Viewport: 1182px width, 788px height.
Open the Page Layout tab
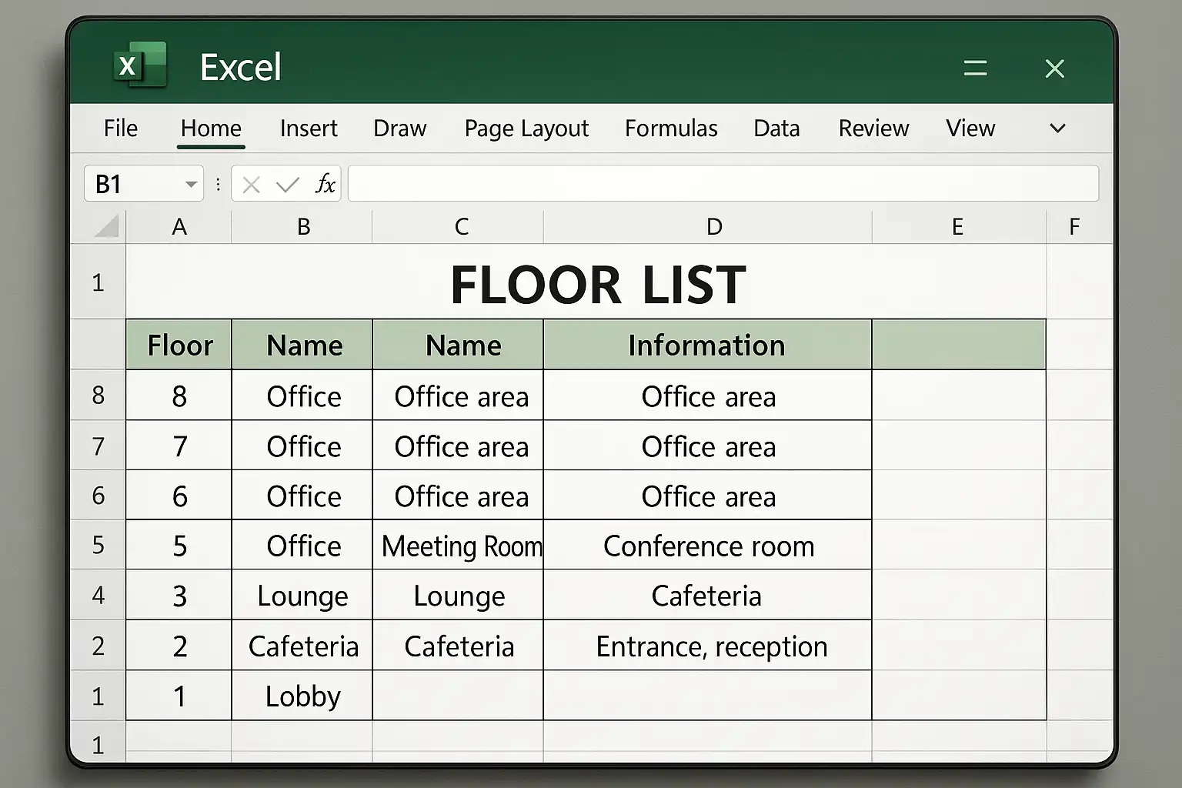(x=526, y=129)
